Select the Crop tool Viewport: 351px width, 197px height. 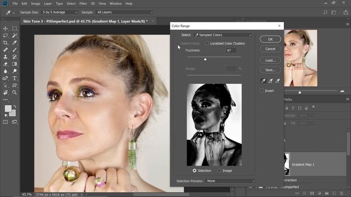(x=5, y=43)
